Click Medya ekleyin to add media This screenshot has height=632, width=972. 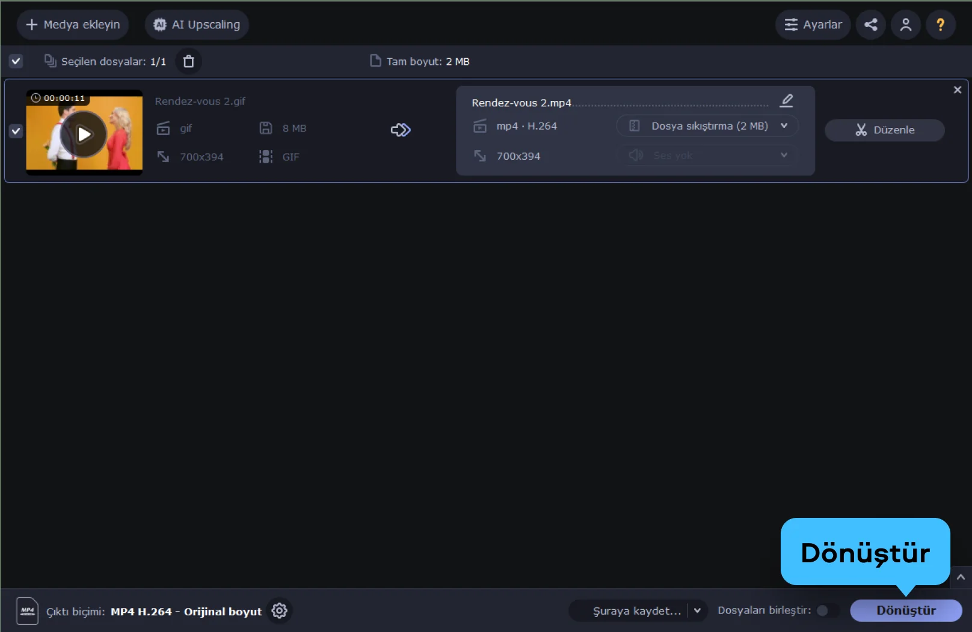pos(73,25)
